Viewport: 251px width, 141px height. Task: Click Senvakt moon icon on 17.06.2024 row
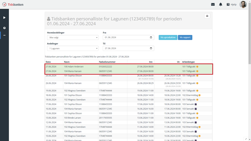tap(195, 104)
